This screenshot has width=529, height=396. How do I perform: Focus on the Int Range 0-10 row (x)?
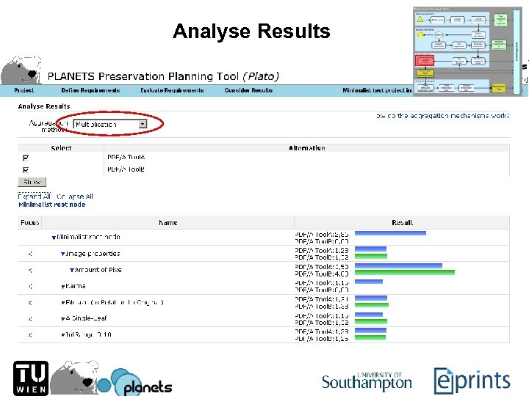30,335
